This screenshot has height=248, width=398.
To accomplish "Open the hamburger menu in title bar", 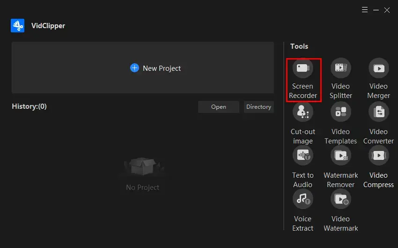I will click(x=365, y=9).
